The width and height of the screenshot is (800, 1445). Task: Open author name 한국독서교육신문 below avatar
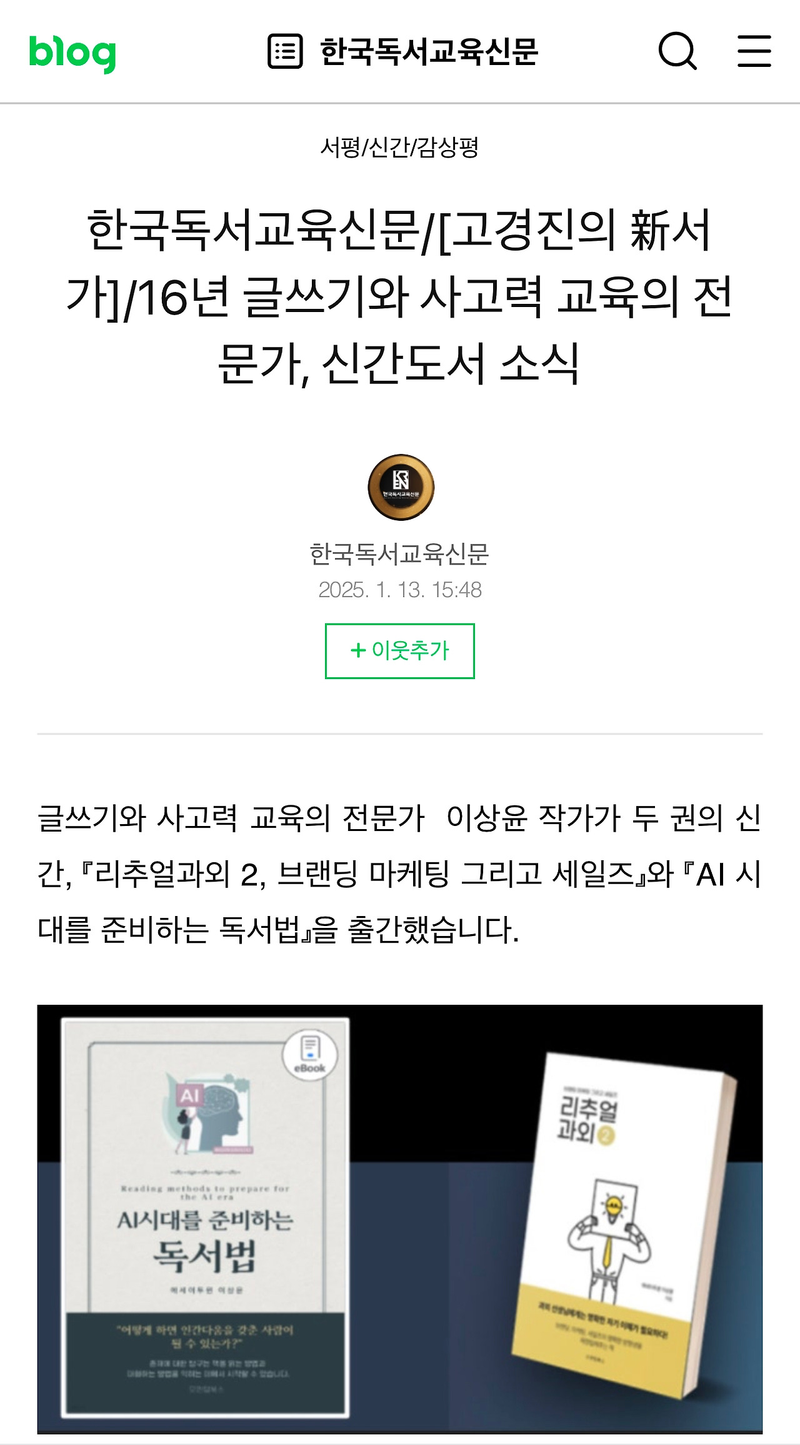point(400,554)
